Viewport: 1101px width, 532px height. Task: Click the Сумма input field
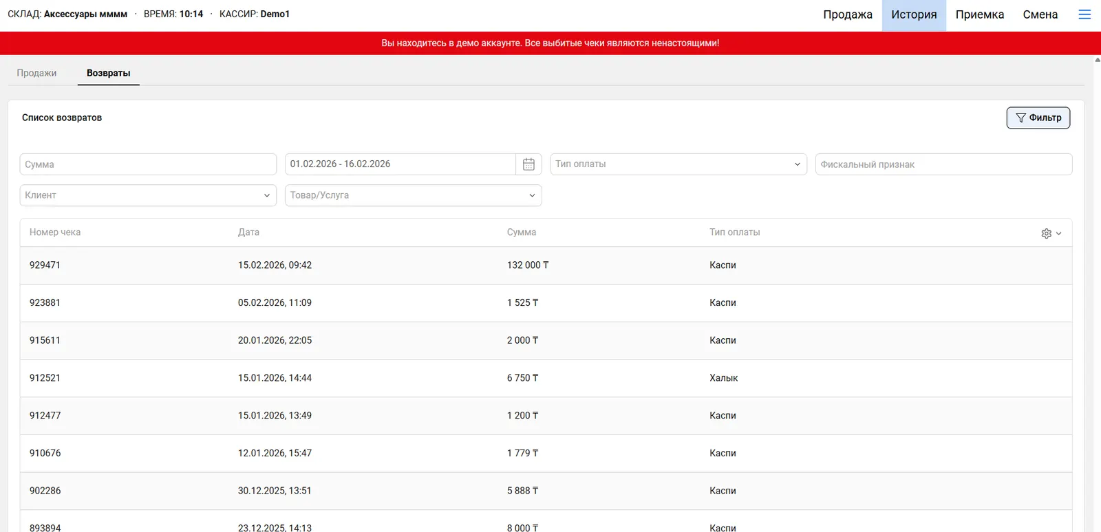[148, 164]
